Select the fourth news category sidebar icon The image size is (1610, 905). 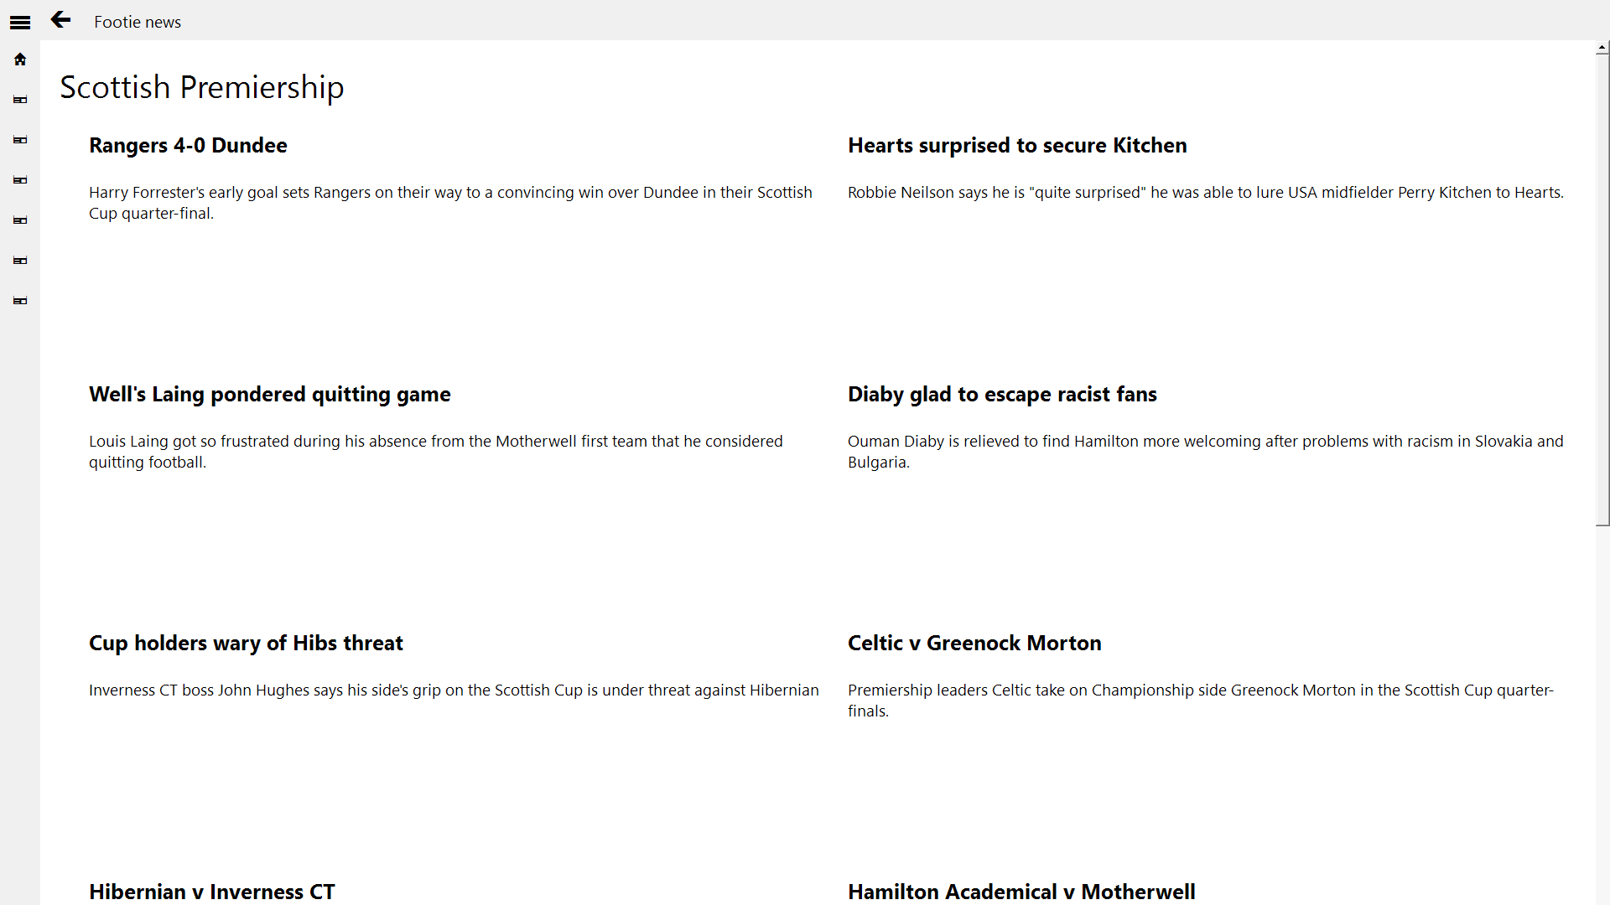(20, 220)
